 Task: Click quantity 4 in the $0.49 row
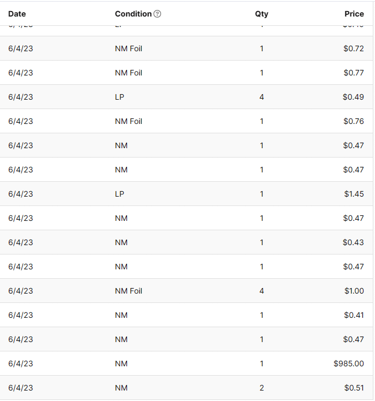pos(262,97)
